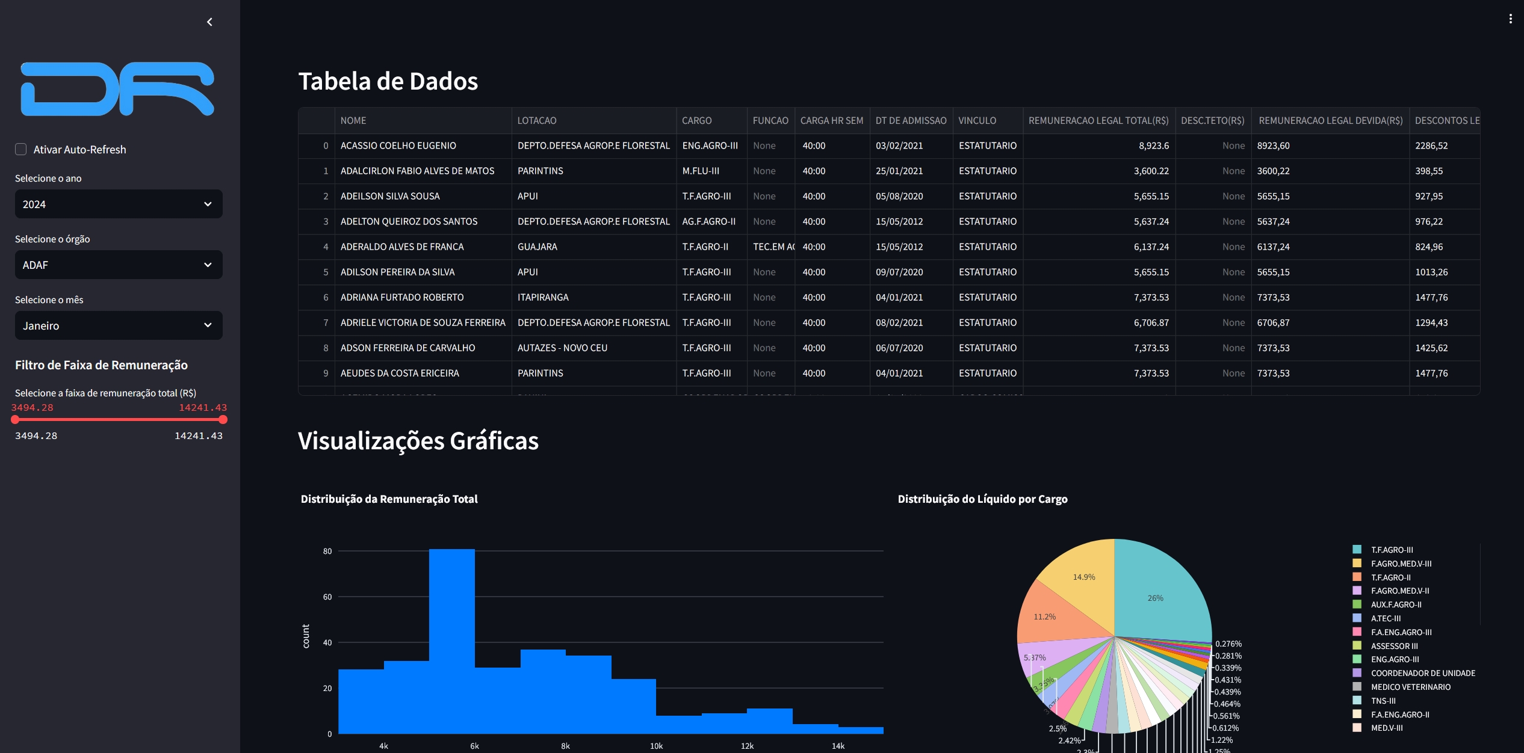This screenshot has width=1524, height=753.
Task: Click admission date 03/02/2021 cell
Action: click(911, 146)
